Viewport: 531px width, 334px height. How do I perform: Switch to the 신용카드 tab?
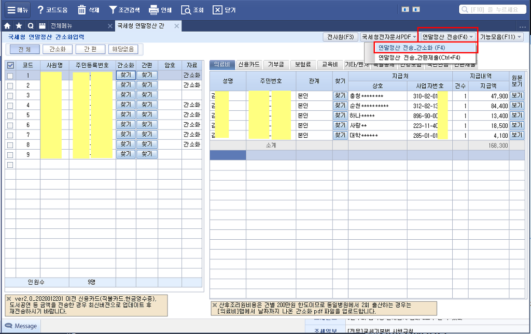(249, 65)
